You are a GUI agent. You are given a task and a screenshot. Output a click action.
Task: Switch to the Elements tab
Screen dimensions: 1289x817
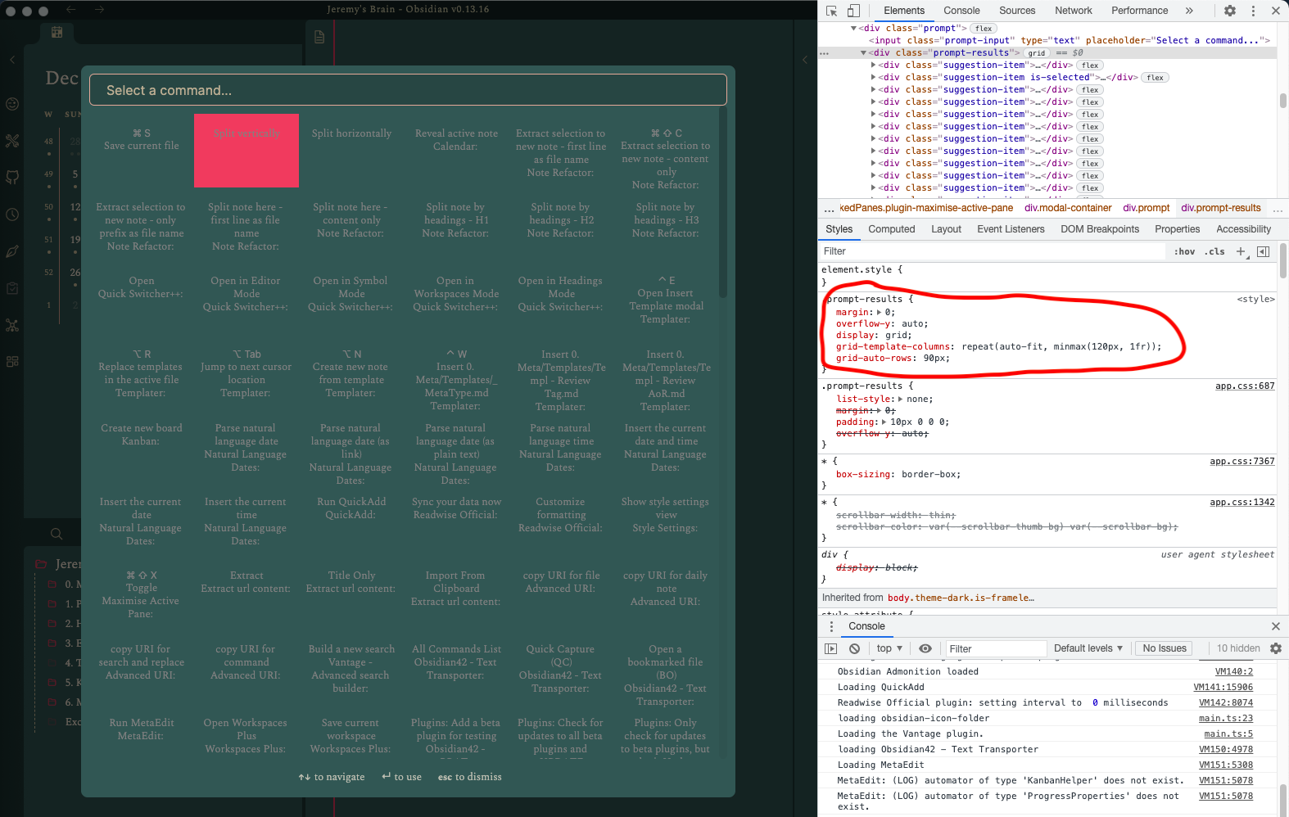tap(904, 11)
